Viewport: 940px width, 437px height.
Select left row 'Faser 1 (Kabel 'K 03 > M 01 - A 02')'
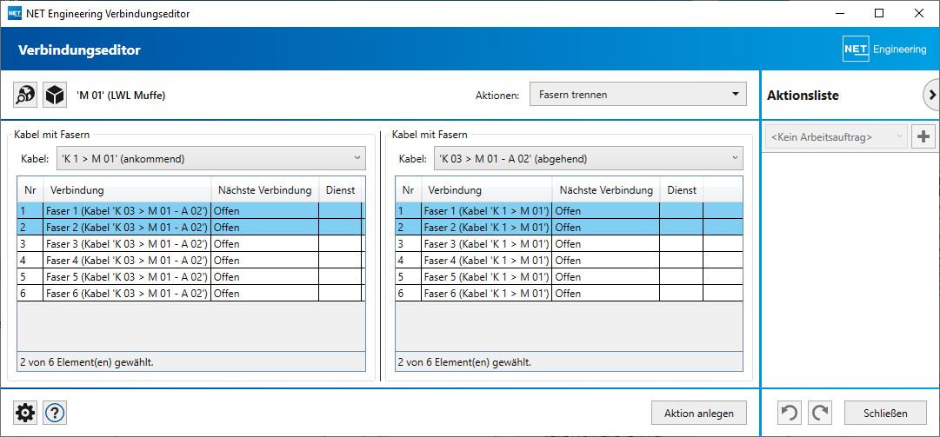point(190,211)
